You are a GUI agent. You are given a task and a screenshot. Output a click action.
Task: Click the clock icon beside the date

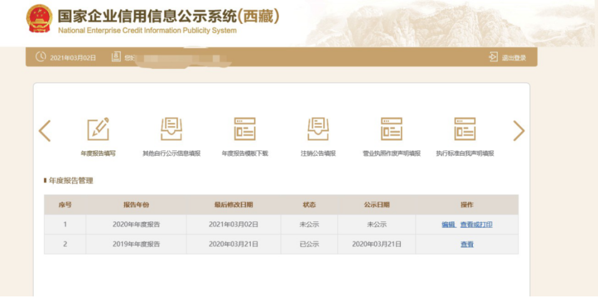pyautogui.click(x=41, y=57)
